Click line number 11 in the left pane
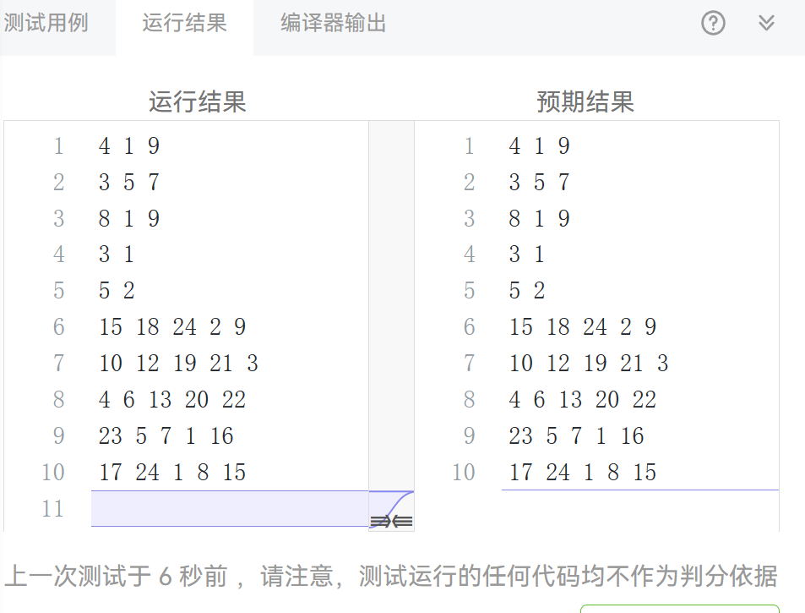The image size is (805, 613). click(x=52, y=508)
